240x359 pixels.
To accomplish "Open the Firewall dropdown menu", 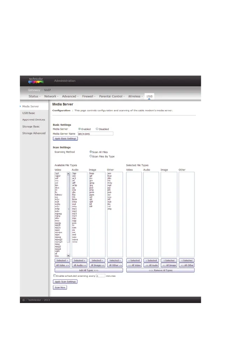I will (x=89, y=96).
